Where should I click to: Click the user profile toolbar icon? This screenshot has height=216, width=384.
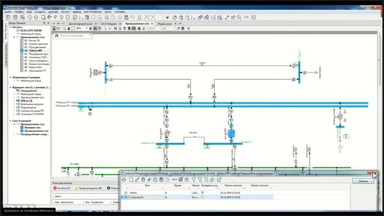coord(139,17)
